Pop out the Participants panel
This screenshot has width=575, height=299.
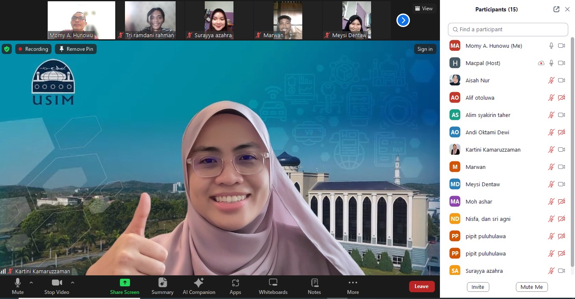(556, 9)
